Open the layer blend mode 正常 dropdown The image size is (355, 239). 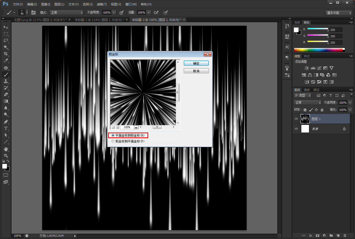point(307,102)
